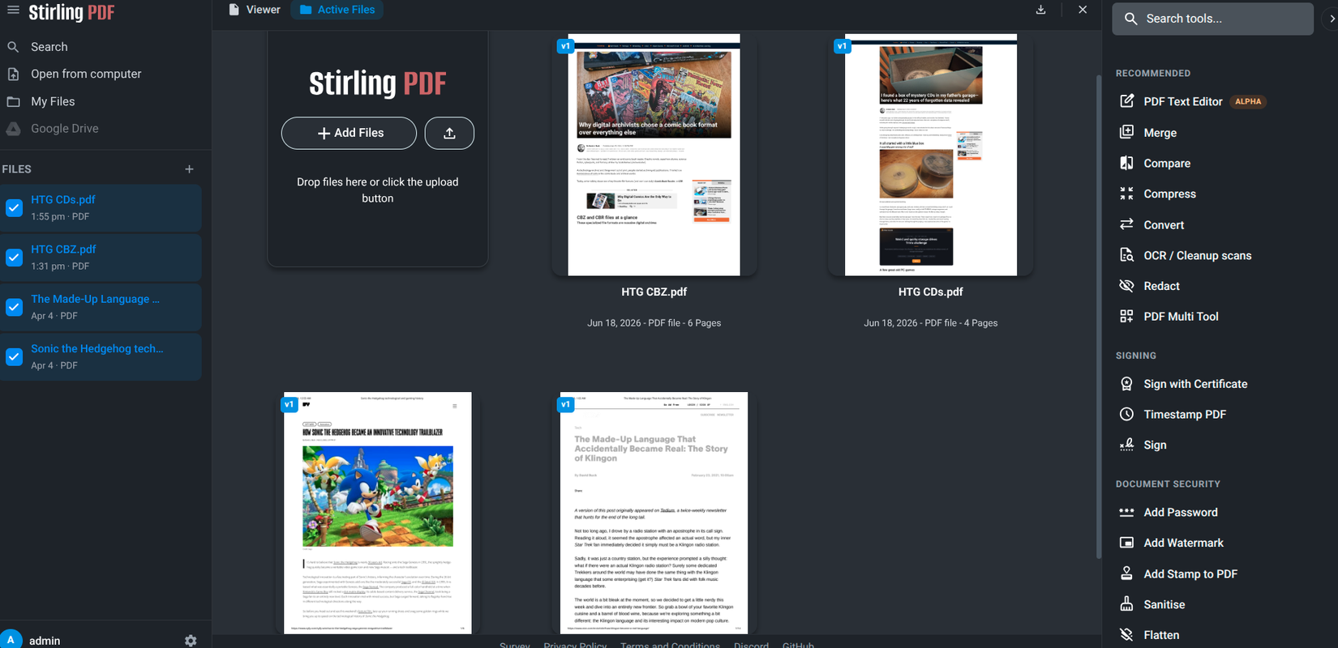Click the Add Watermark icon
The width and height of the screenshot is (1338, 648).
coord(1126,543)
